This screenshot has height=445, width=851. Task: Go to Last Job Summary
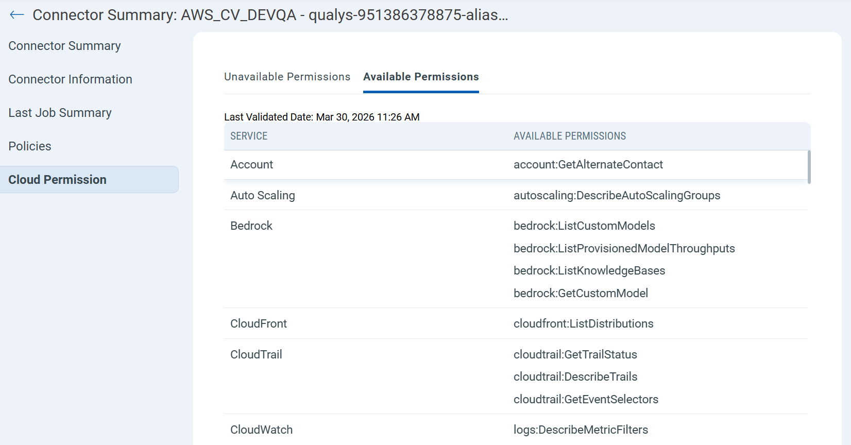[60, 113]
